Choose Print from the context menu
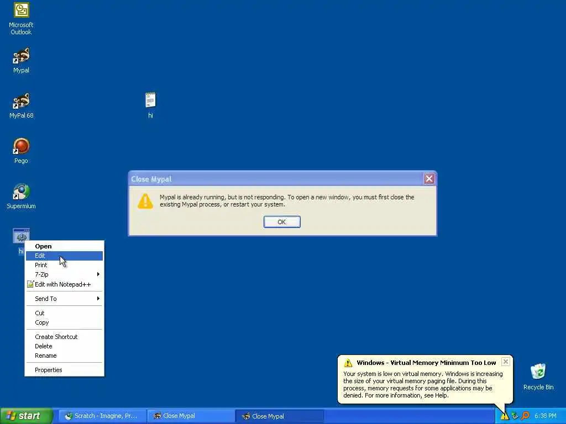The height and width of the screenshot is (424, 566). [x=64, y=265]
